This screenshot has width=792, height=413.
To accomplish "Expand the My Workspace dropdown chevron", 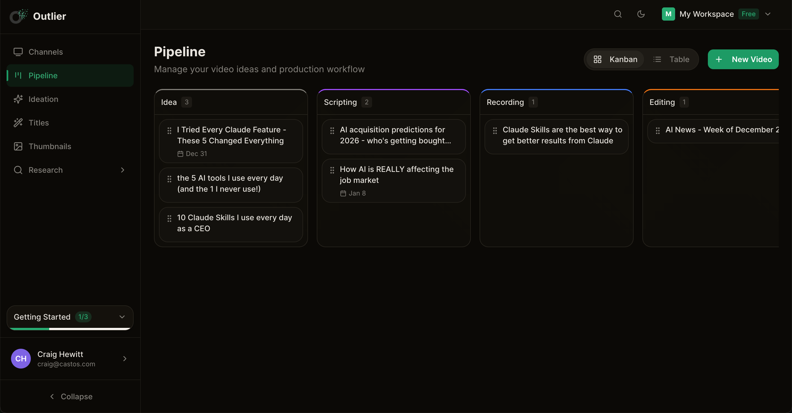I will point(768,14).
